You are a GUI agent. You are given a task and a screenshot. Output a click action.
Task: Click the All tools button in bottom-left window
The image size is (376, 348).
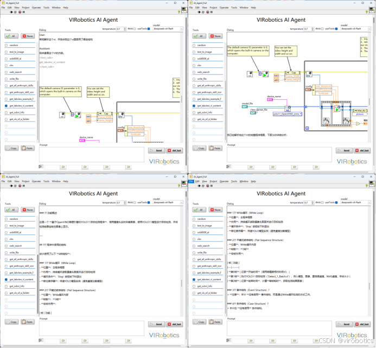pos(11,210)
